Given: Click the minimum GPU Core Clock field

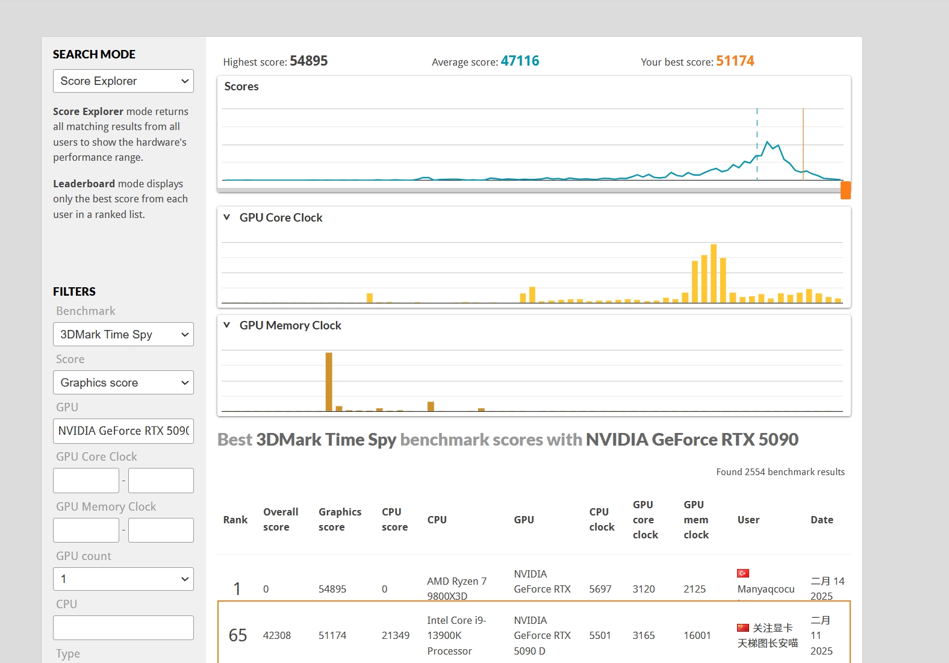Looking at the screenshot, I should (x=86, y=481).
